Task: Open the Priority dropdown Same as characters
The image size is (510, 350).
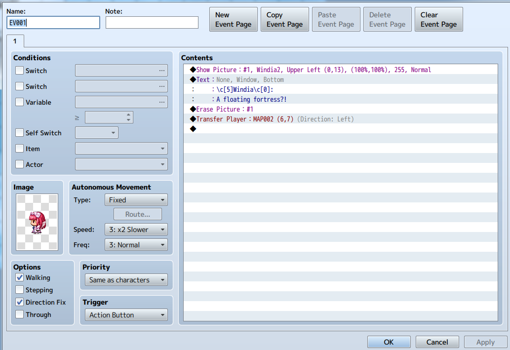Action: [126, 280]
